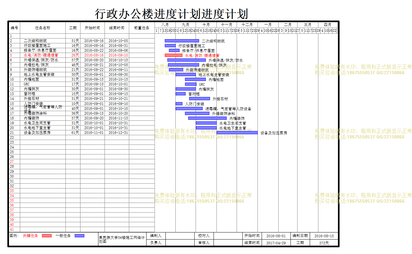Select the Gantt bar for 二次结构砌筑
Viewport: 412px width, 254px height.
pyautogui.click(x=182, y=41)
